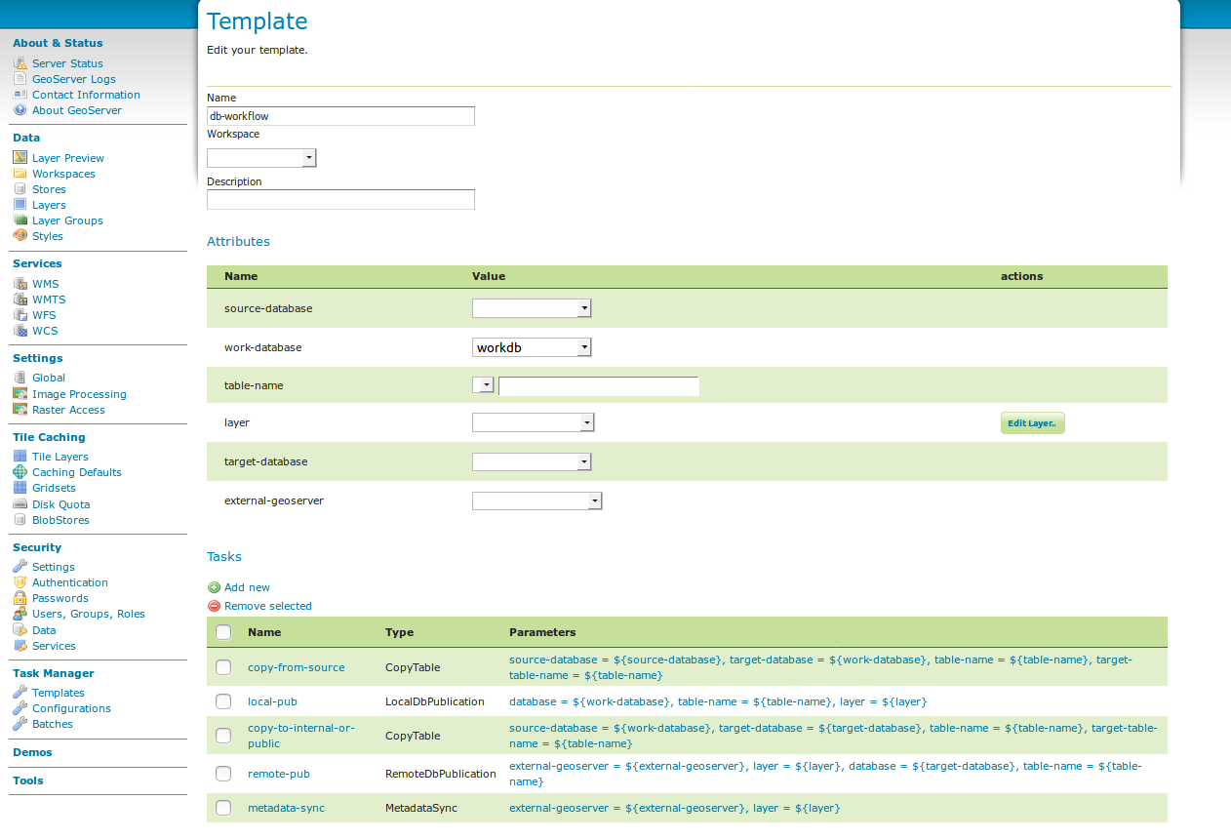Viewport: 1231px width, 840px height.
Task: Expand the work-database dropdown showing workdb
Action: [x=532, y=347]
